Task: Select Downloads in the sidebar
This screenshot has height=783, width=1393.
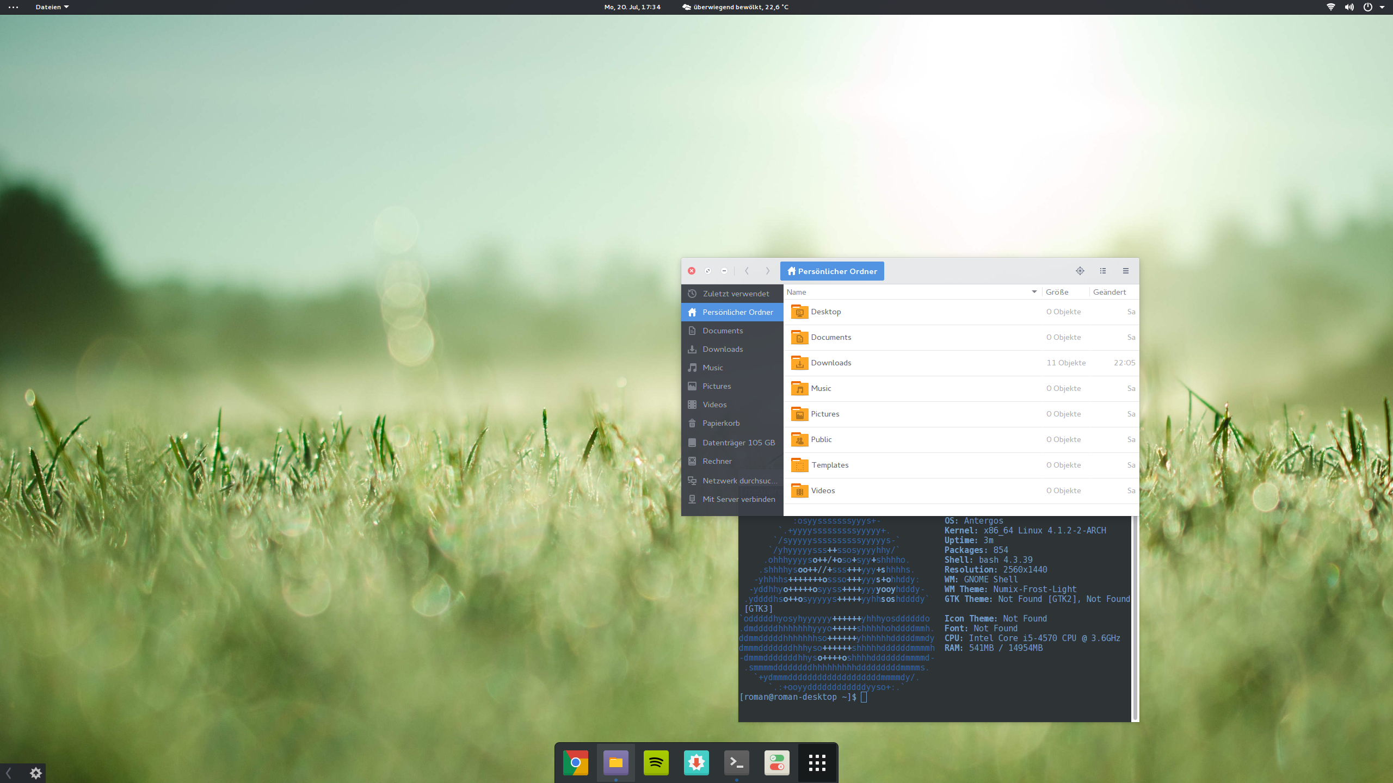Action: tap(722, 349)
